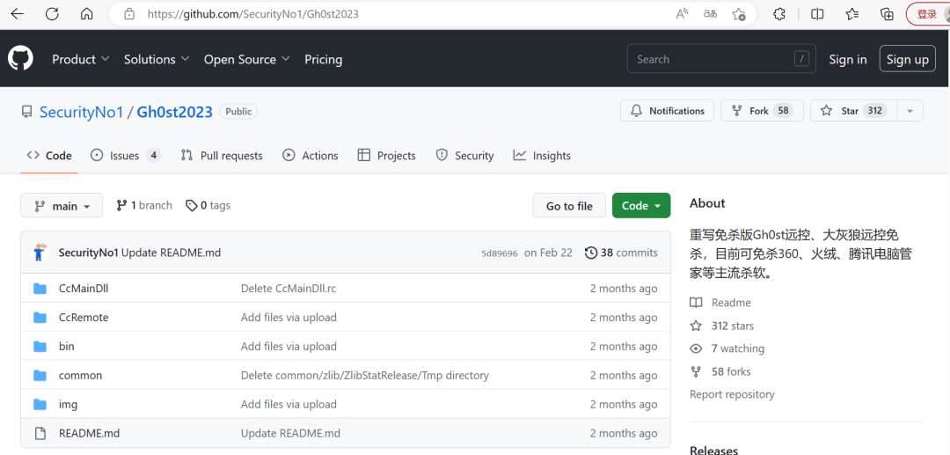Open the README.md file icon
Image resolution: width=950 pixels, height=455 pixels.
click(x=40, y=433)
